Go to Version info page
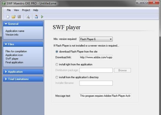The height and width of the screenshot is (115, 161). (12, 34)
